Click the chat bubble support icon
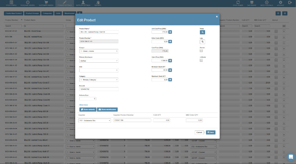Viewport: 296px width, 164px height. point(291,157)
